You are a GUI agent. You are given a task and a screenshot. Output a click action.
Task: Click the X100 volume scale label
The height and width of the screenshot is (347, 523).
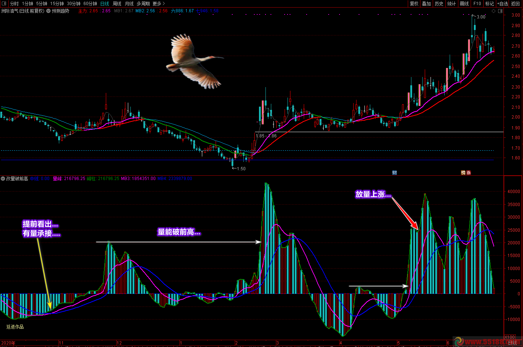point(510,337)
